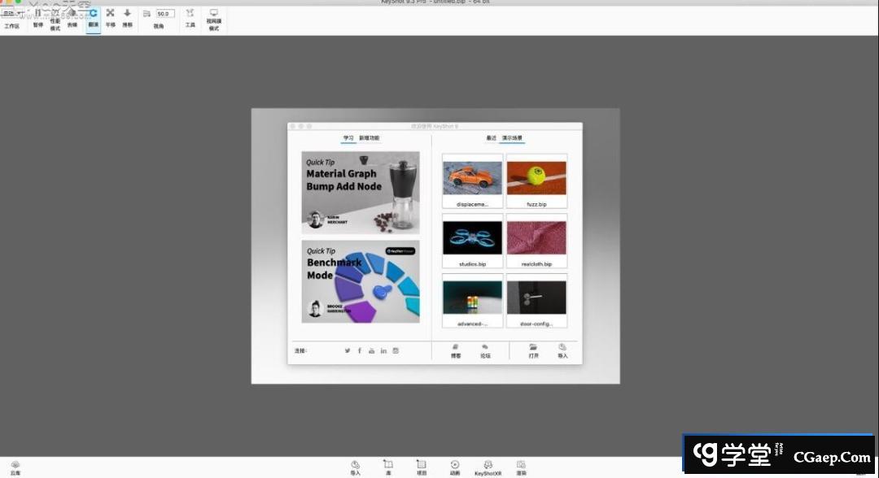Open the displacement orange car scene thumbnail
Screen dimensions: 879x478
click(x=472, y=178)
